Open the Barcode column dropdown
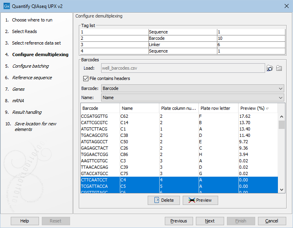This screenshot has width=293, height=228. coord(192,88)
